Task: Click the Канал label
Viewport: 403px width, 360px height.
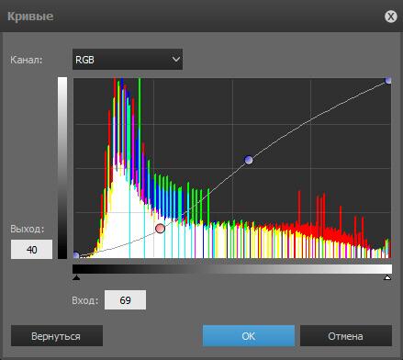Action: 27,60
